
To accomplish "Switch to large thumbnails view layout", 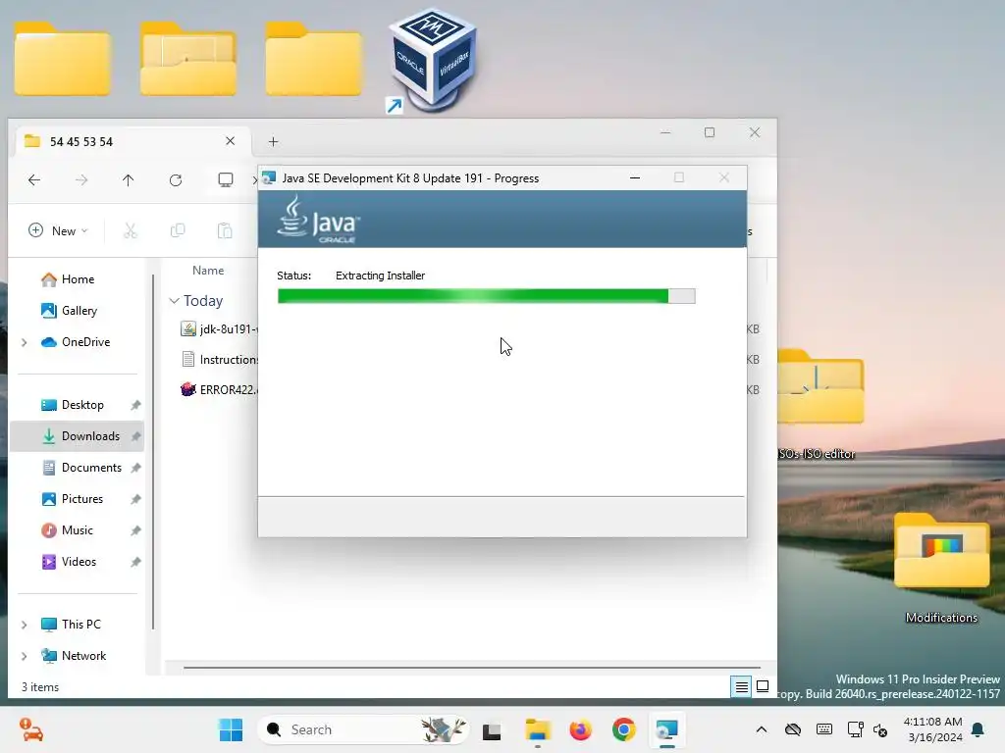I will click(x=763, y=686).
